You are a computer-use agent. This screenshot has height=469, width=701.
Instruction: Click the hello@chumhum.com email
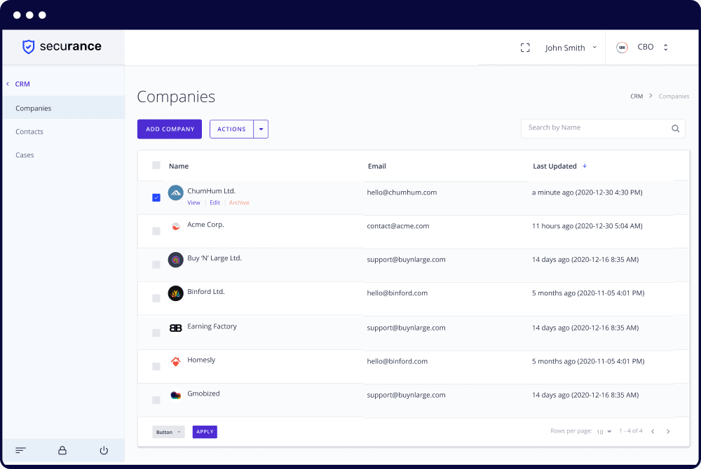(402, 192)
